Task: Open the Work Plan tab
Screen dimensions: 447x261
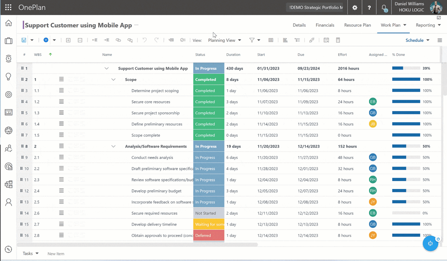Action: 393,25
